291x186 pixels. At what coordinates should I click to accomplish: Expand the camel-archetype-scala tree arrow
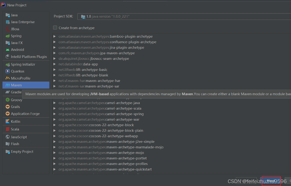(x=55, y=108)
